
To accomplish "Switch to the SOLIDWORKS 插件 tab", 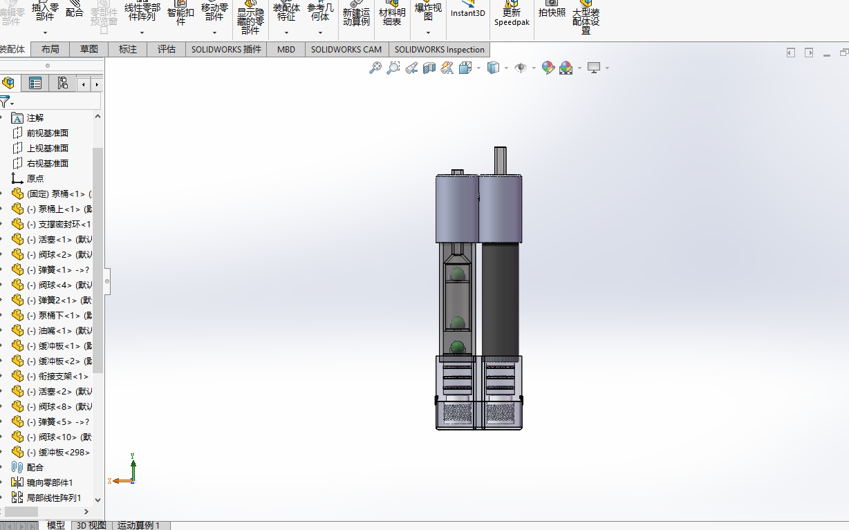I will point(227,50).
